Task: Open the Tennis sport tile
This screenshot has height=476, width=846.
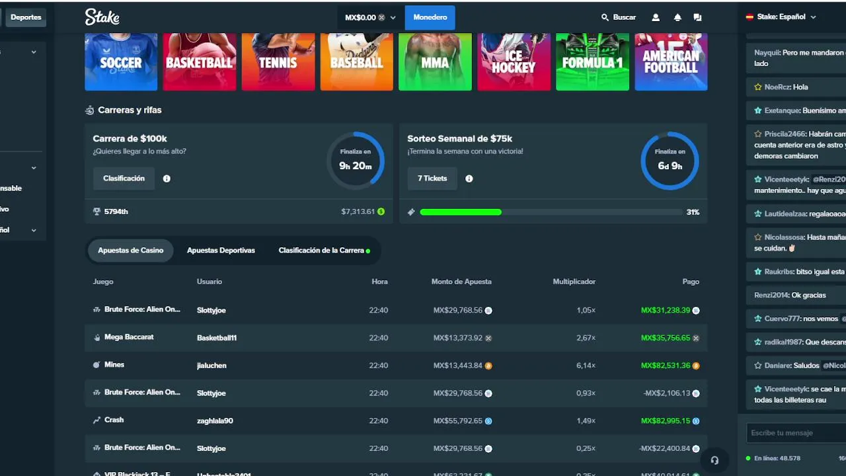Action: [x=278, y=61]
